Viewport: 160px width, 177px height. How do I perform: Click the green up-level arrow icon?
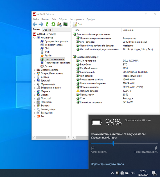click(x=47, y=24)
